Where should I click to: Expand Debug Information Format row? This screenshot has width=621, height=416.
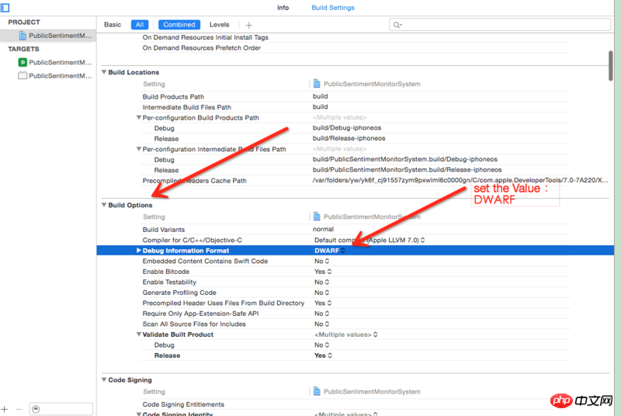[x=139, y=250]
